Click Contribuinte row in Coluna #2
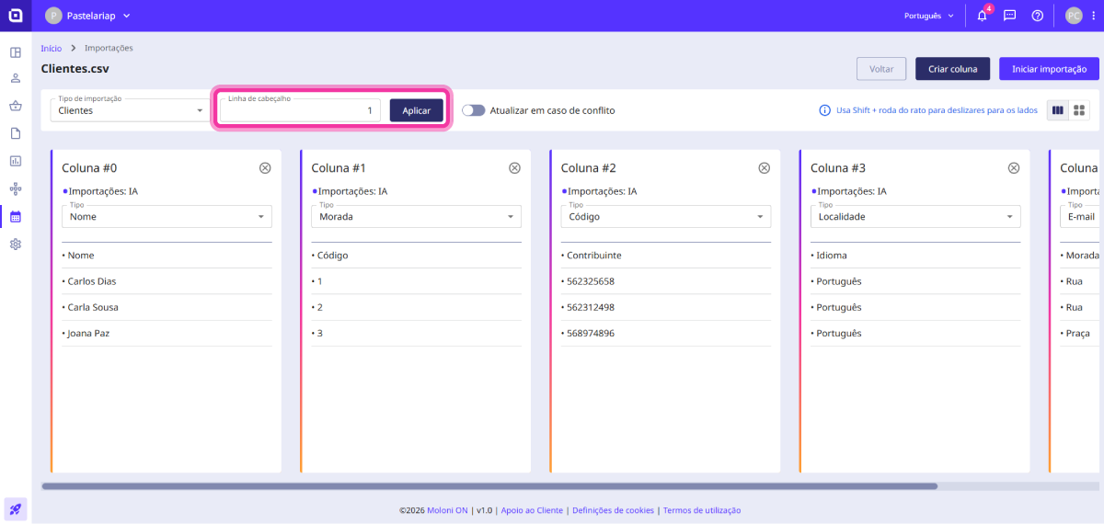Screen dimensions: 1104x524 (665, 256)
